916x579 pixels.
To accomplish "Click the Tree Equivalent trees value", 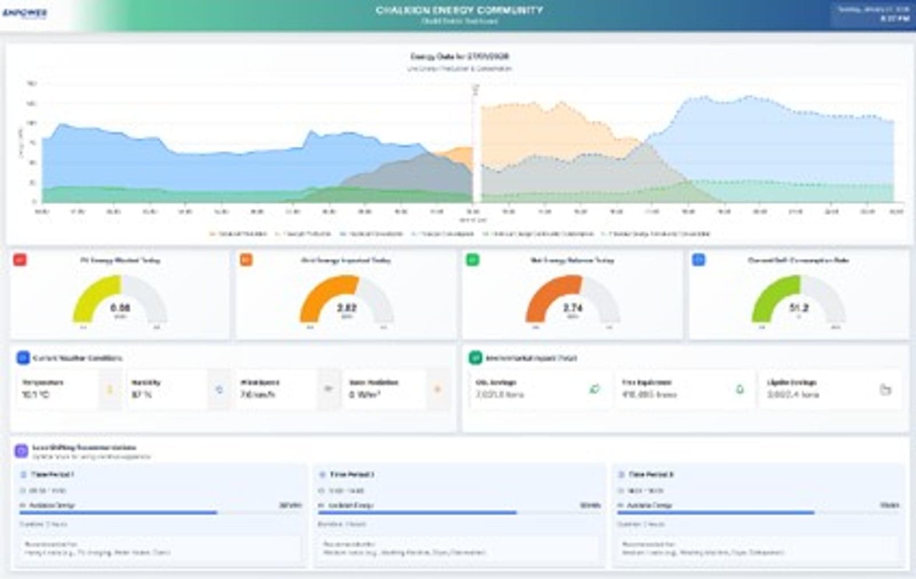I will click(649, 395).
